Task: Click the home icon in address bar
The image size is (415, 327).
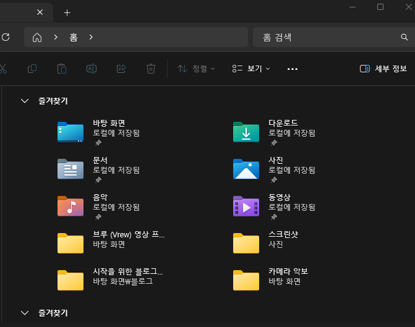Action: [37, 37]
